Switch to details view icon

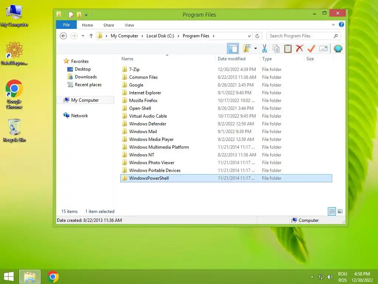[x=332, y=211]
